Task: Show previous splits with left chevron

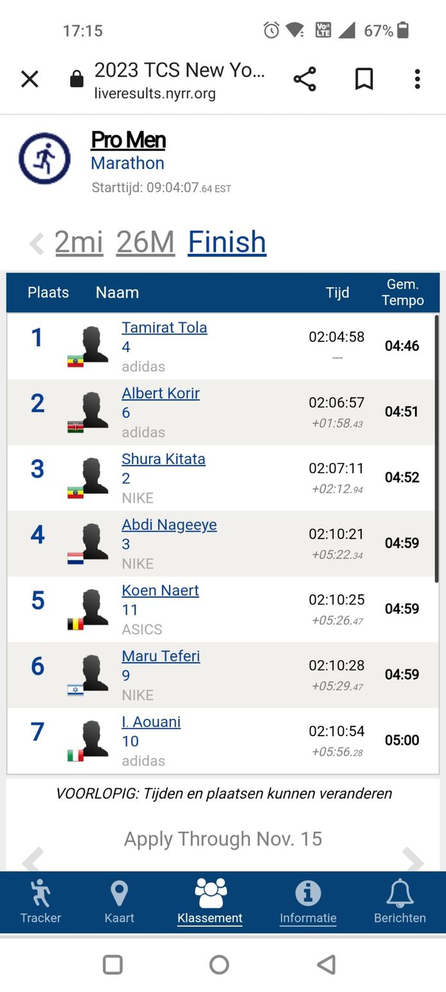Action: pyautogui.click(x=37, y=244)
